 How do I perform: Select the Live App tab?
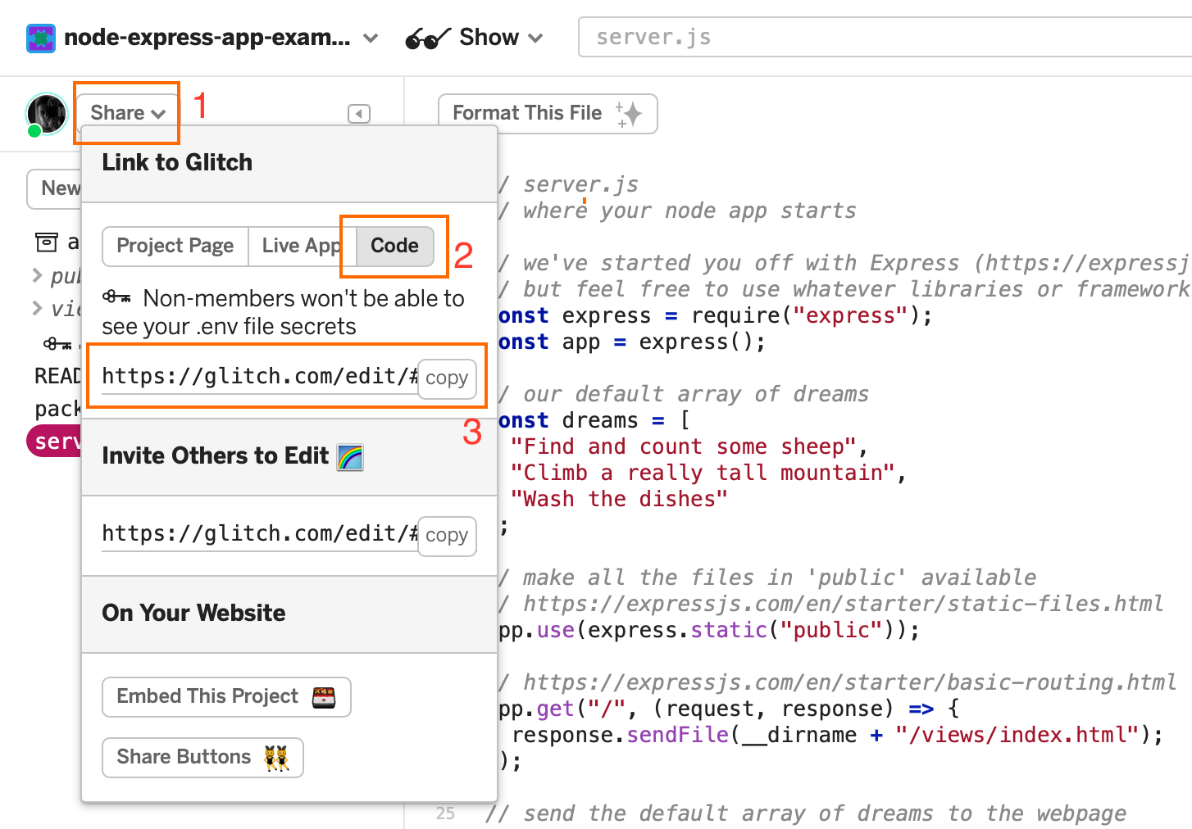(x=302, y=246)
